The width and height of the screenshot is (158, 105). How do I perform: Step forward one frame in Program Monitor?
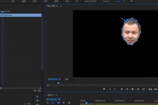(138, 89)
